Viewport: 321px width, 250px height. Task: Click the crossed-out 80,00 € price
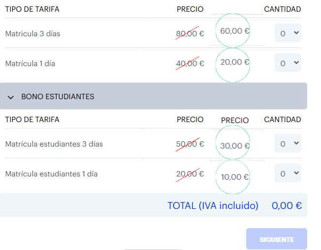click(x=190, y=34)
